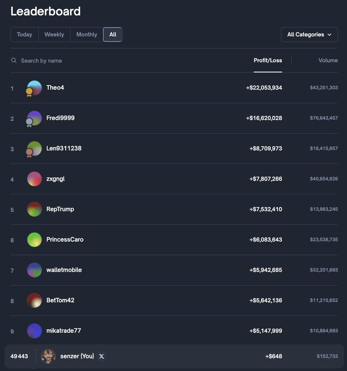Open the zxgngl profile link
Screen dimensions: 347x371
[55, 179]
